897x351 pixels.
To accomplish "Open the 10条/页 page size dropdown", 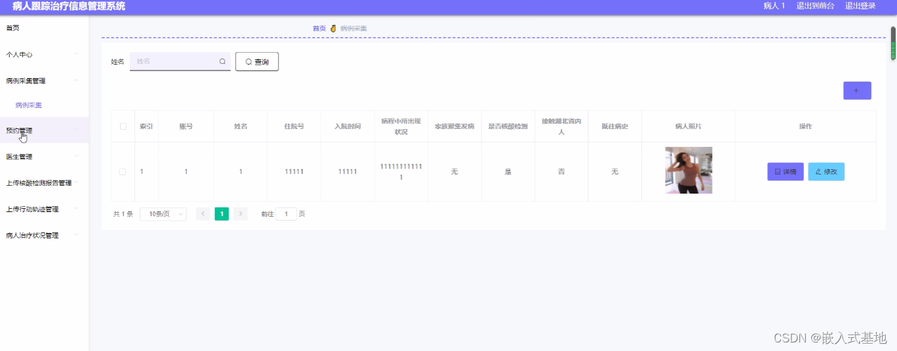I will point(163,214).
